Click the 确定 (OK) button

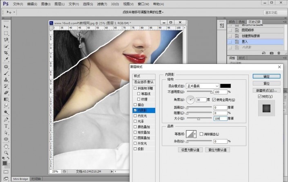pos(266,76)
